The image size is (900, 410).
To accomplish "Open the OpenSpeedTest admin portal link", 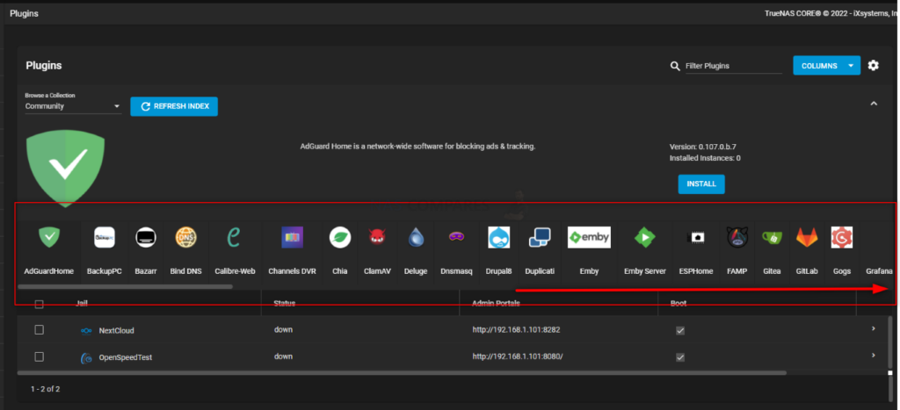I will 518,356.
